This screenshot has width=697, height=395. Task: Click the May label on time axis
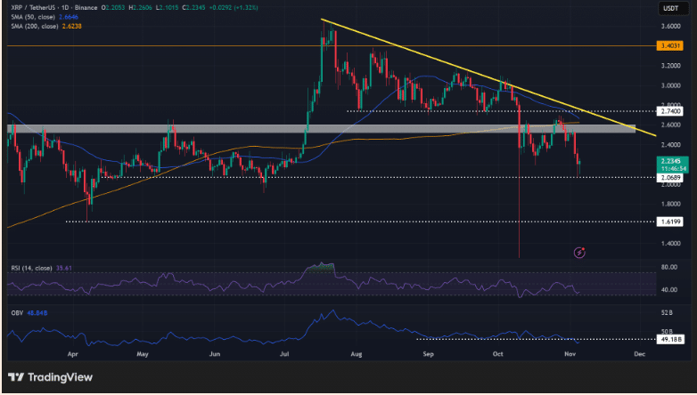[x=143, y=354]
